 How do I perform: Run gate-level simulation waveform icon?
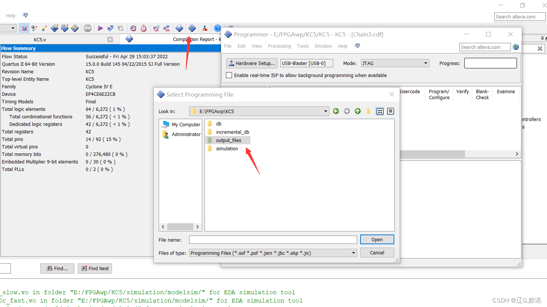[167, 28]
